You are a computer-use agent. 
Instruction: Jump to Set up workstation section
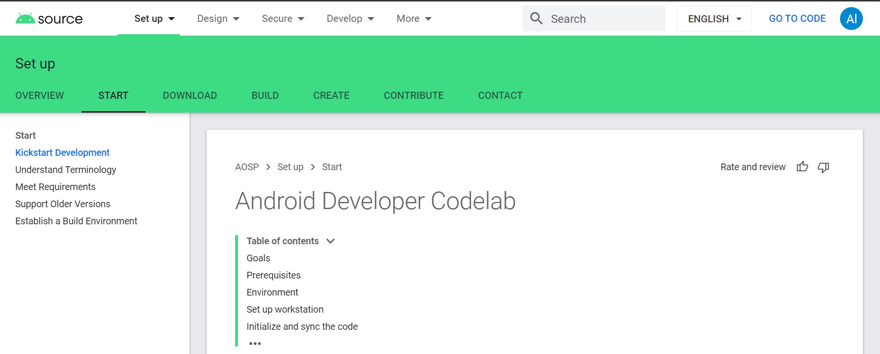(x=285, y=309)
